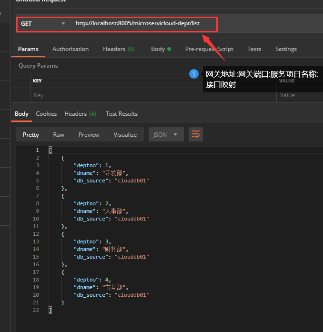Viewport: 323px width, 332px height.
Task: Open the response Headers (4) tab
Action: [x=80, y=114]
